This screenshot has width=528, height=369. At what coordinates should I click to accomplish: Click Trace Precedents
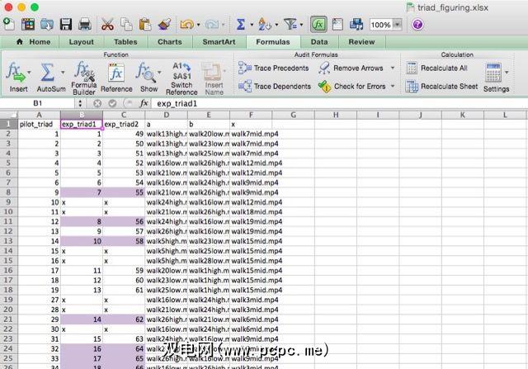point(273,68)
